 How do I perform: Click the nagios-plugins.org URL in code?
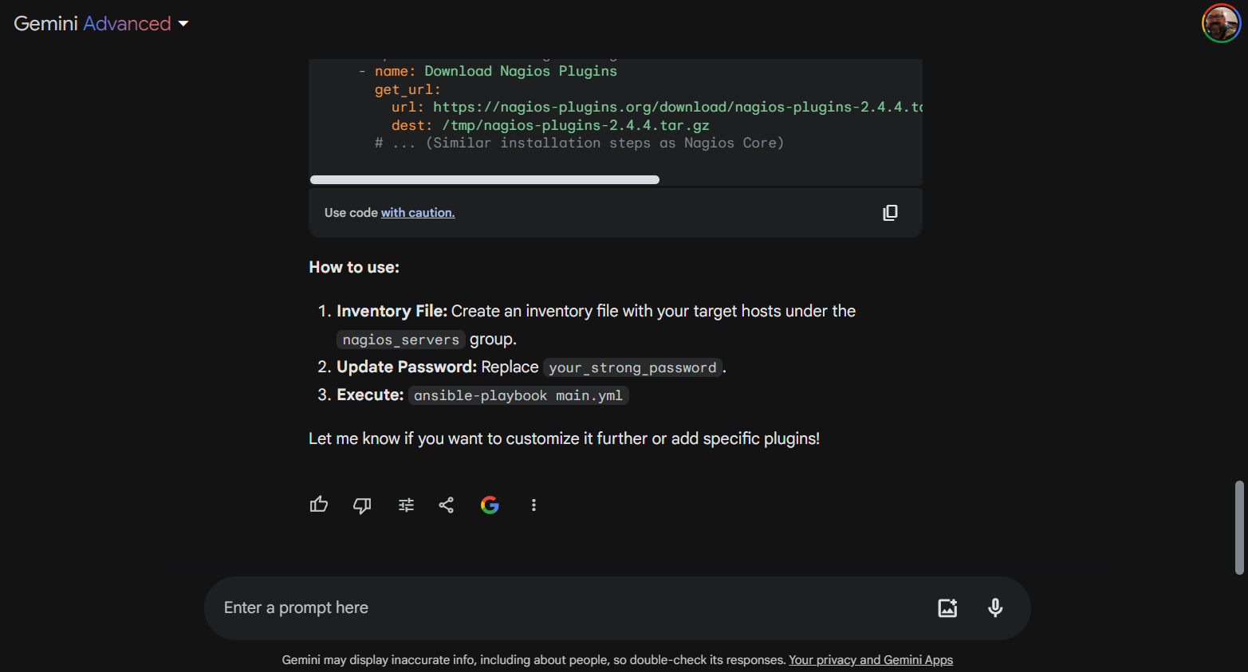tap(678, 107)
